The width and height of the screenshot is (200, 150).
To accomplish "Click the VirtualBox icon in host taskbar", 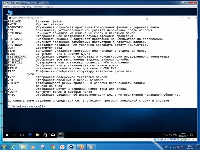I will point(72,147).
